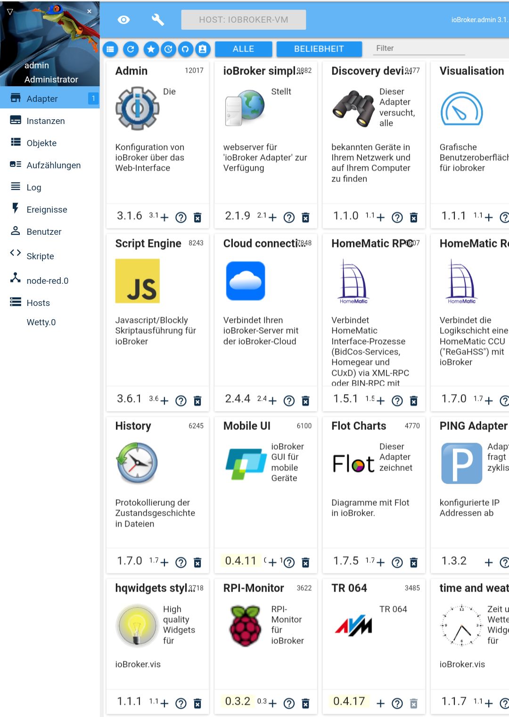Close the sidebar with the X icon
The image size is (509, 717).
coord(89,11)
